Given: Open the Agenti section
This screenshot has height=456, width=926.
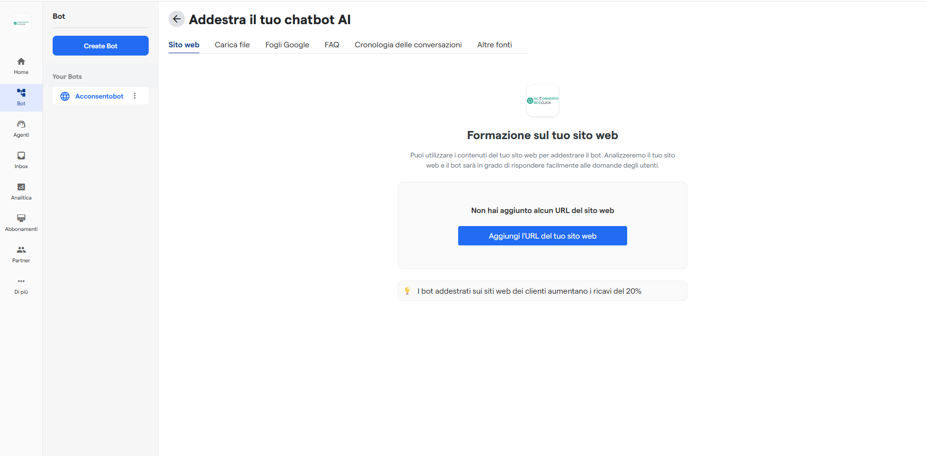Looking at the screenshot, I should pyautogui.click(x=21, y=128).
